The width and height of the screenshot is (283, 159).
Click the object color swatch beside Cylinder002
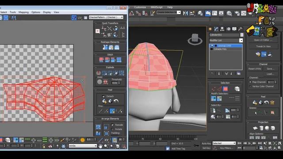point(242,35)
